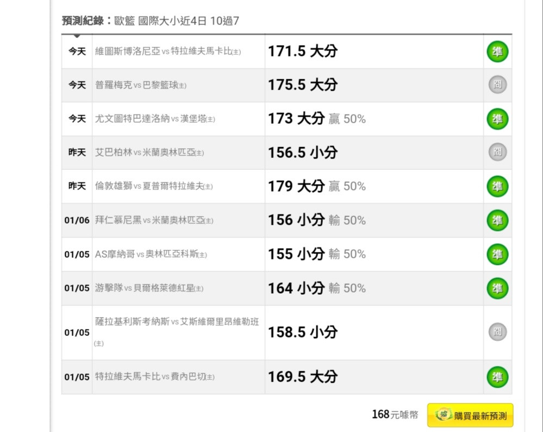Open 尤文圖特巴達洛納 vs 漢堡塔 matchup
The width and height of the screenshot is (543, 432).
[x=155, y=119]
